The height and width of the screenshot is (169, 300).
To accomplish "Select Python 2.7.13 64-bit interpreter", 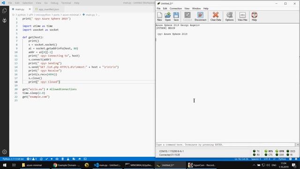I will pyautogui.click(x=13, y=159).
